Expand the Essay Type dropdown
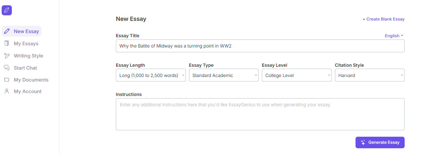The width and height of the screenshot is (438, 155). [224, 75]
